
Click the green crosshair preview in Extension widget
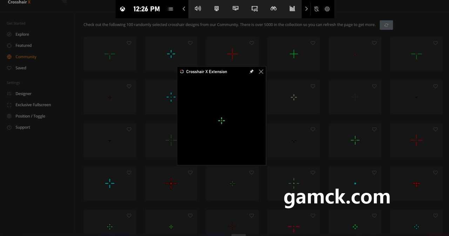tap(221, 121)
